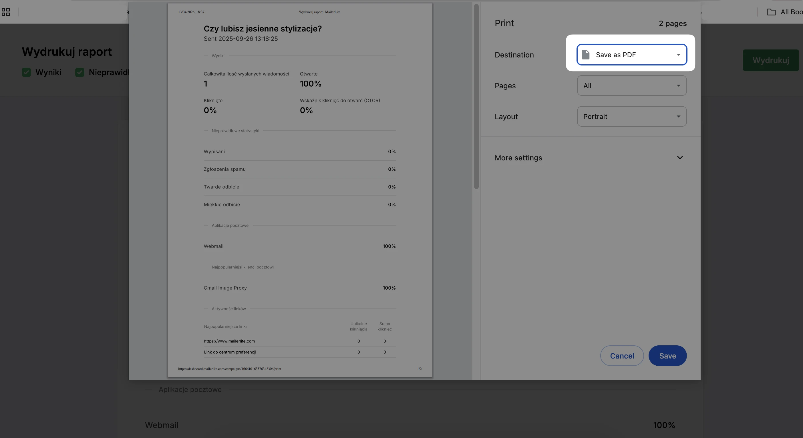Toggle the Wyniki checkbox

tap(26, 72)
